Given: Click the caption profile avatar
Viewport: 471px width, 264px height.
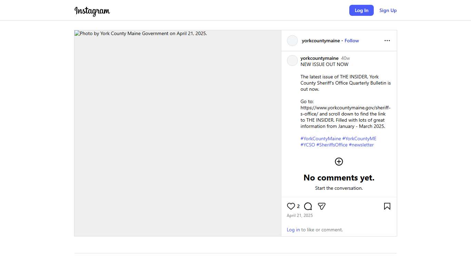Looking at the screenshot, I should click(x=292, y=60).
